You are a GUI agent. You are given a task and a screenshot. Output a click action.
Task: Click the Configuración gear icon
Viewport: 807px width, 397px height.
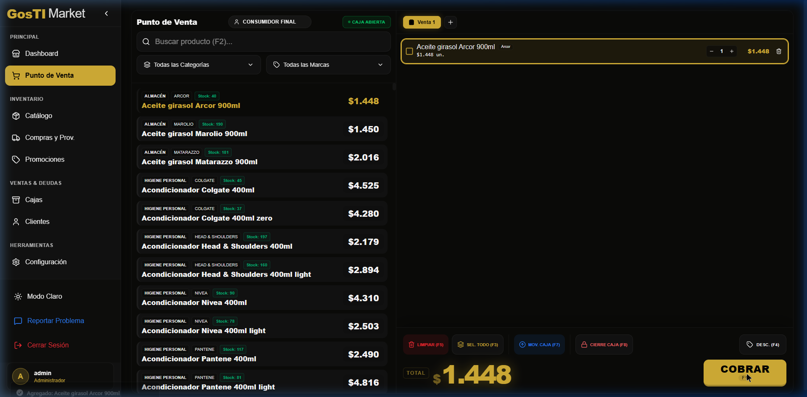pyautogui.click(x=16, y=262)
